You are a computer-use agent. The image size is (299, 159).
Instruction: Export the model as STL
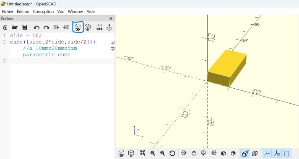[99, 27]
